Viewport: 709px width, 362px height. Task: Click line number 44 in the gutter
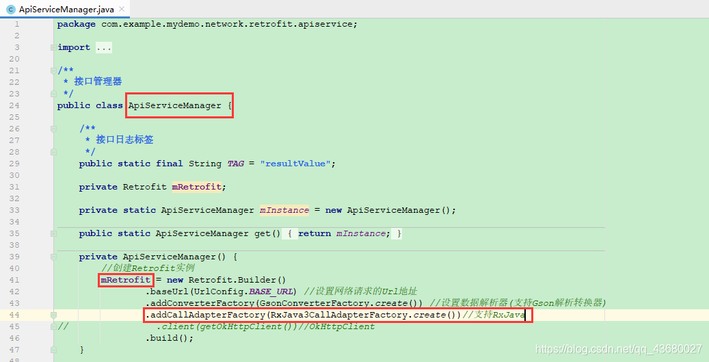click(14, 315)
